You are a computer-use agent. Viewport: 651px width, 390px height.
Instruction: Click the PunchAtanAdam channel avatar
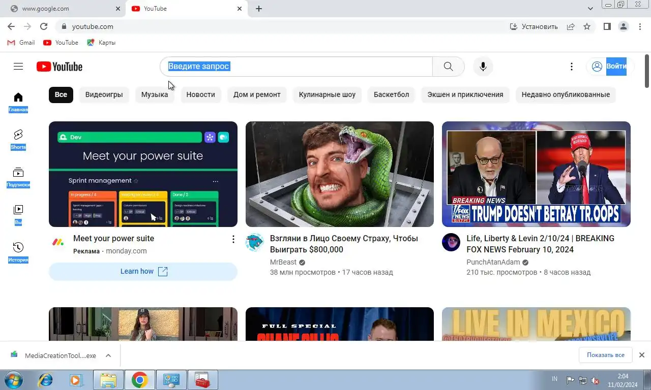click(451, 242)
